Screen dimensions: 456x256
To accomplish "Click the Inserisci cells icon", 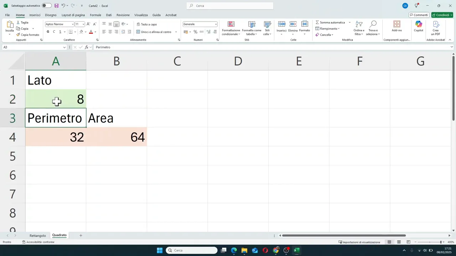I will tap(281, 24).
